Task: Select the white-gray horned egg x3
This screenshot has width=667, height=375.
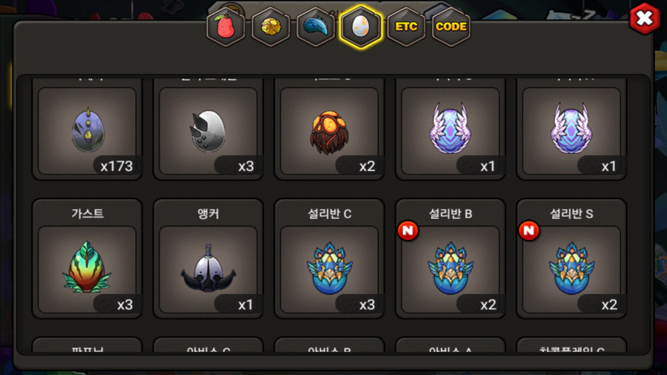Action: tap(208, 131)
